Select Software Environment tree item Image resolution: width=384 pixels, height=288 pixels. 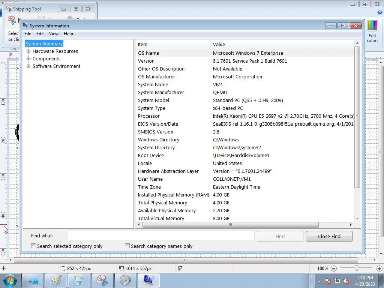pyautogui.click(x=56, y=66)
